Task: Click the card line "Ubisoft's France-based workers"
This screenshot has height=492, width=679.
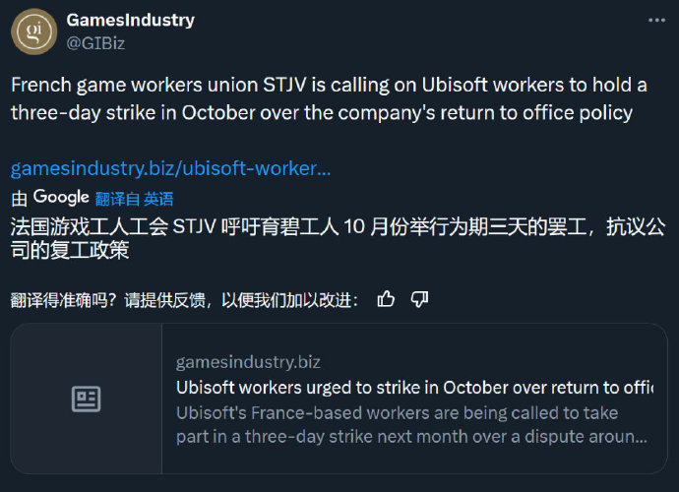Action: pyautogui.click(x=398, y=412)
